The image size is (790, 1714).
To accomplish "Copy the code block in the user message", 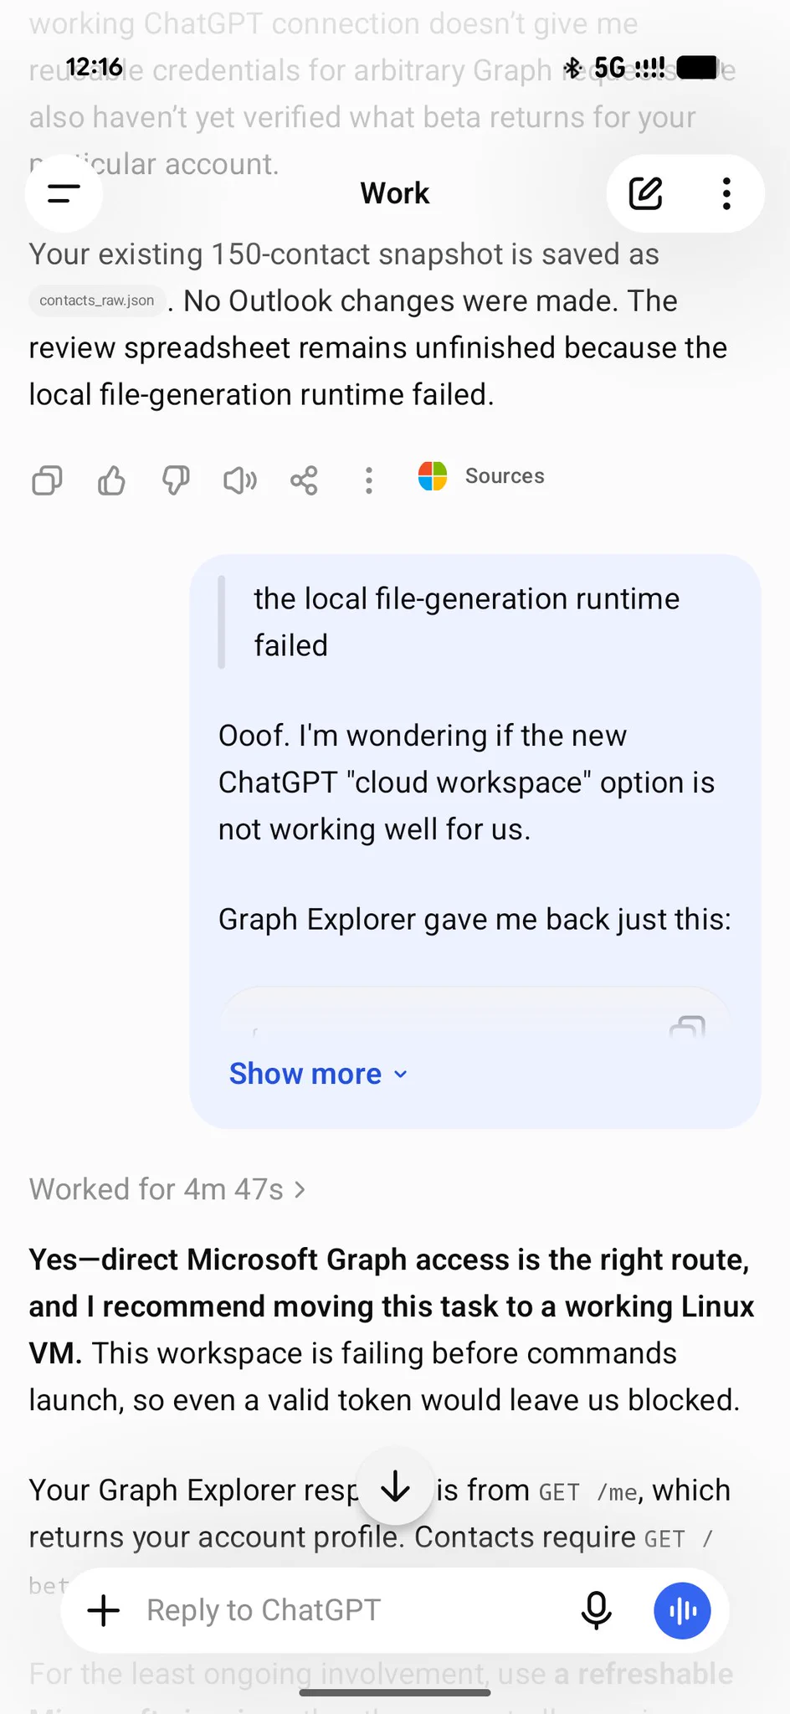I will click(687, 1028).
